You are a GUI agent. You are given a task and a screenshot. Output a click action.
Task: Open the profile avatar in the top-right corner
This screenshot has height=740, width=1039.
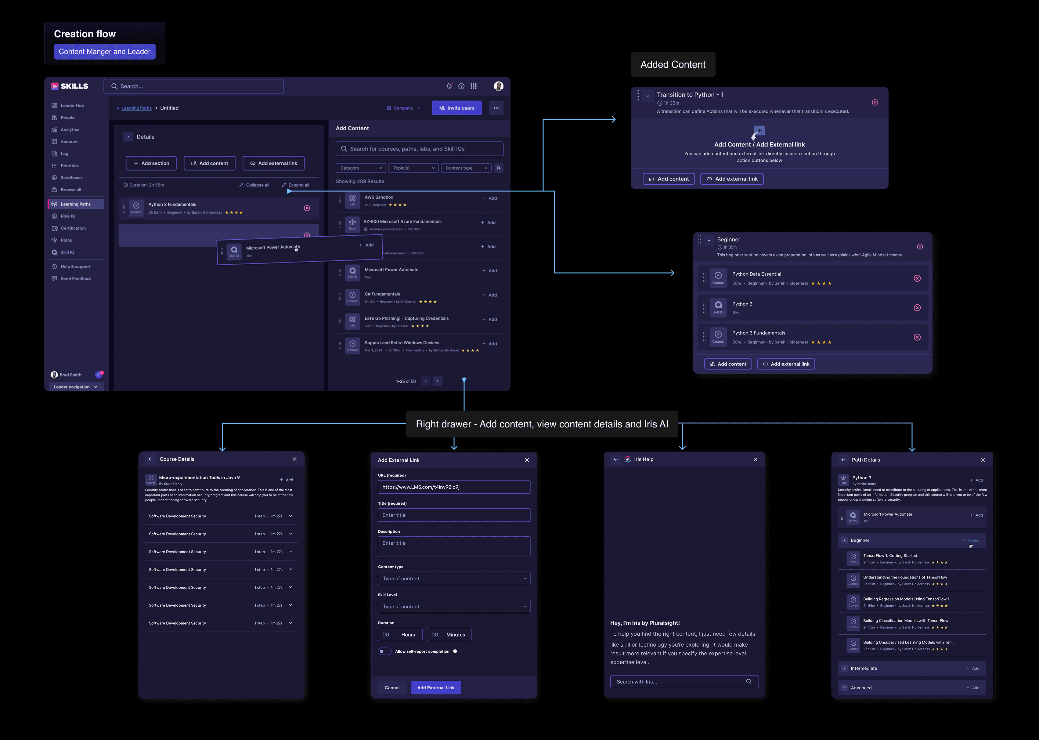coord(499,86)
